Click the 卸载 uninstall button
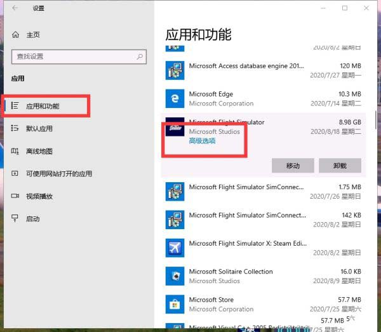Viewport: 381px width, 332px height. [x=340, y=166]
